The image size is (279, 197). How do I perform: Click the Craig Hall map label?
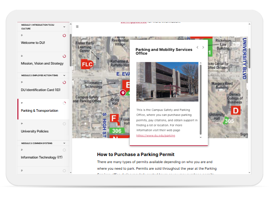pos(115,102)
